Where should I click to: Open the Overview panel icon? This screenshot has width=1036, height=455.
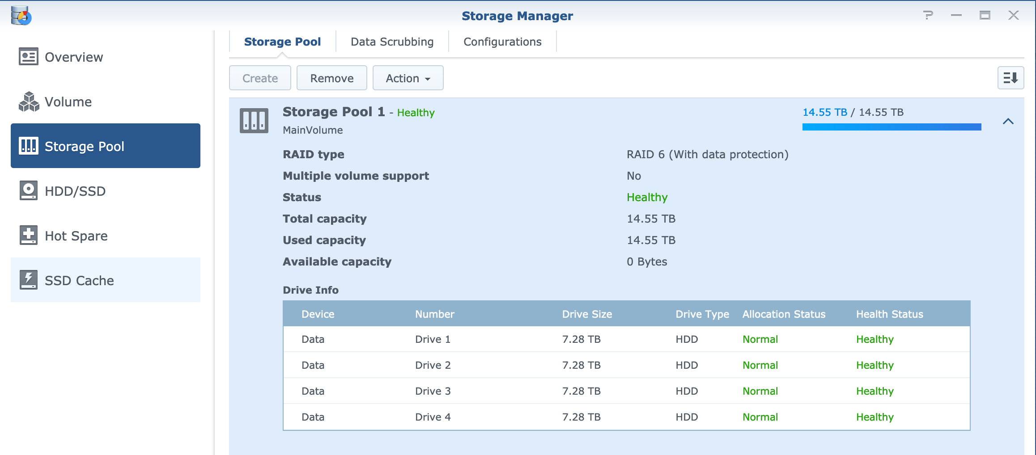tap(28, 56)
